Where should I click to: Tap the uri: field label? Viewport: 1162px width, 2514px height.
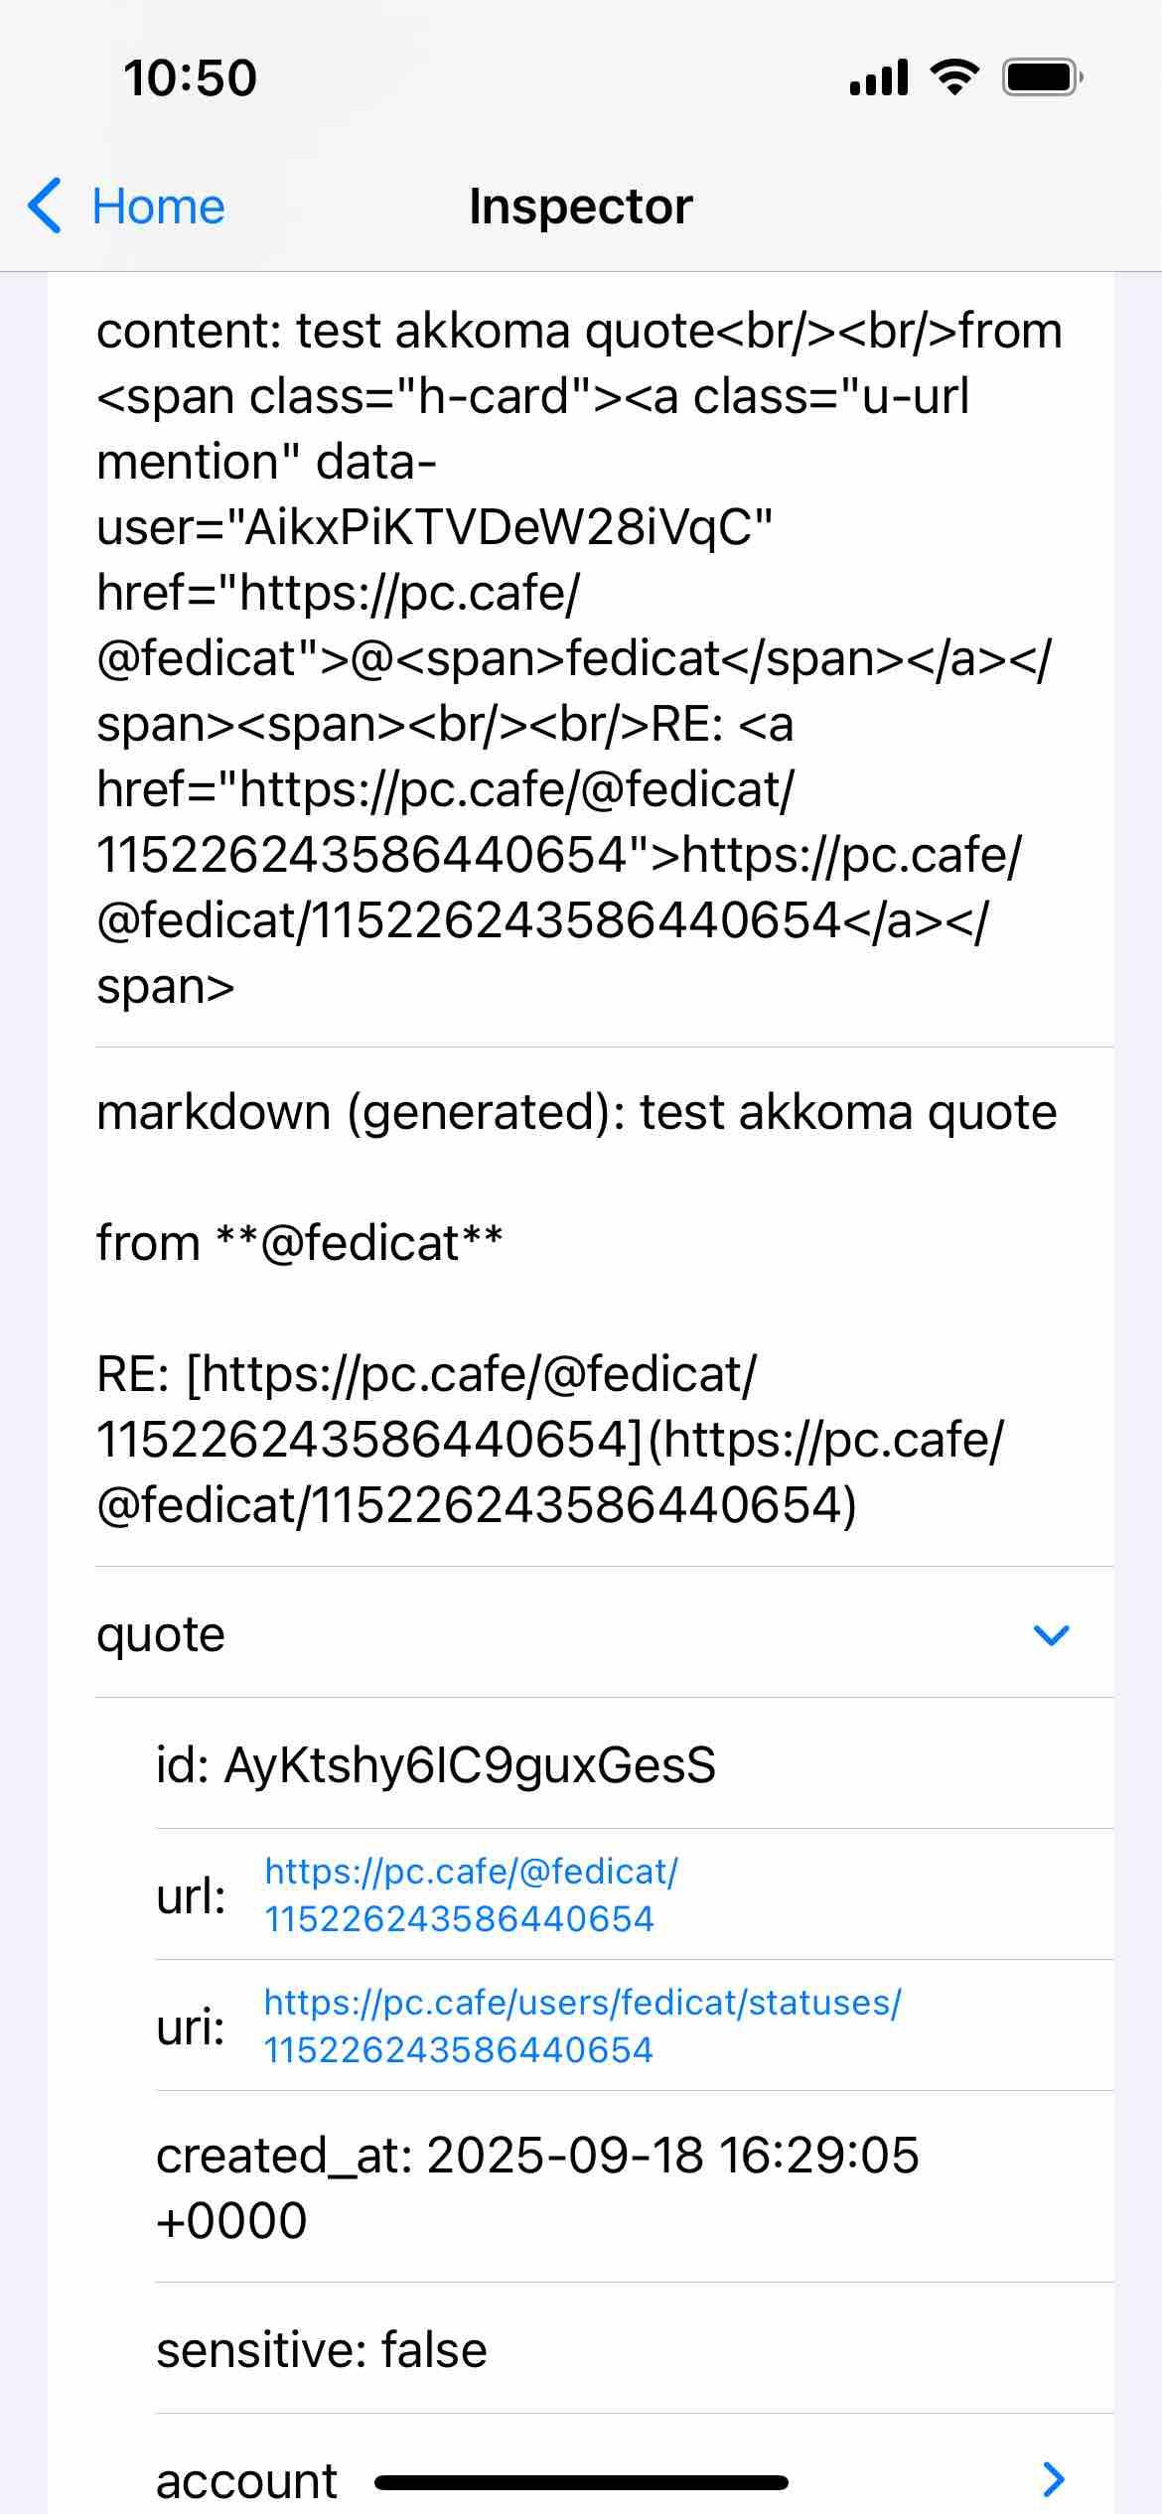(191, 2026)
